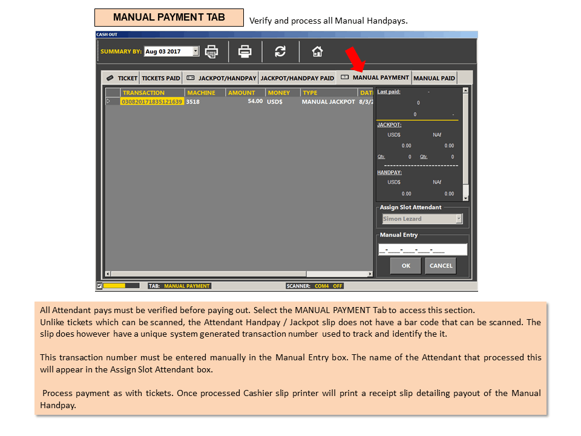The height and width of the screenshot is (436, 581).
Task: Select transaction 030820171835121639
Action: pos(152,102)
